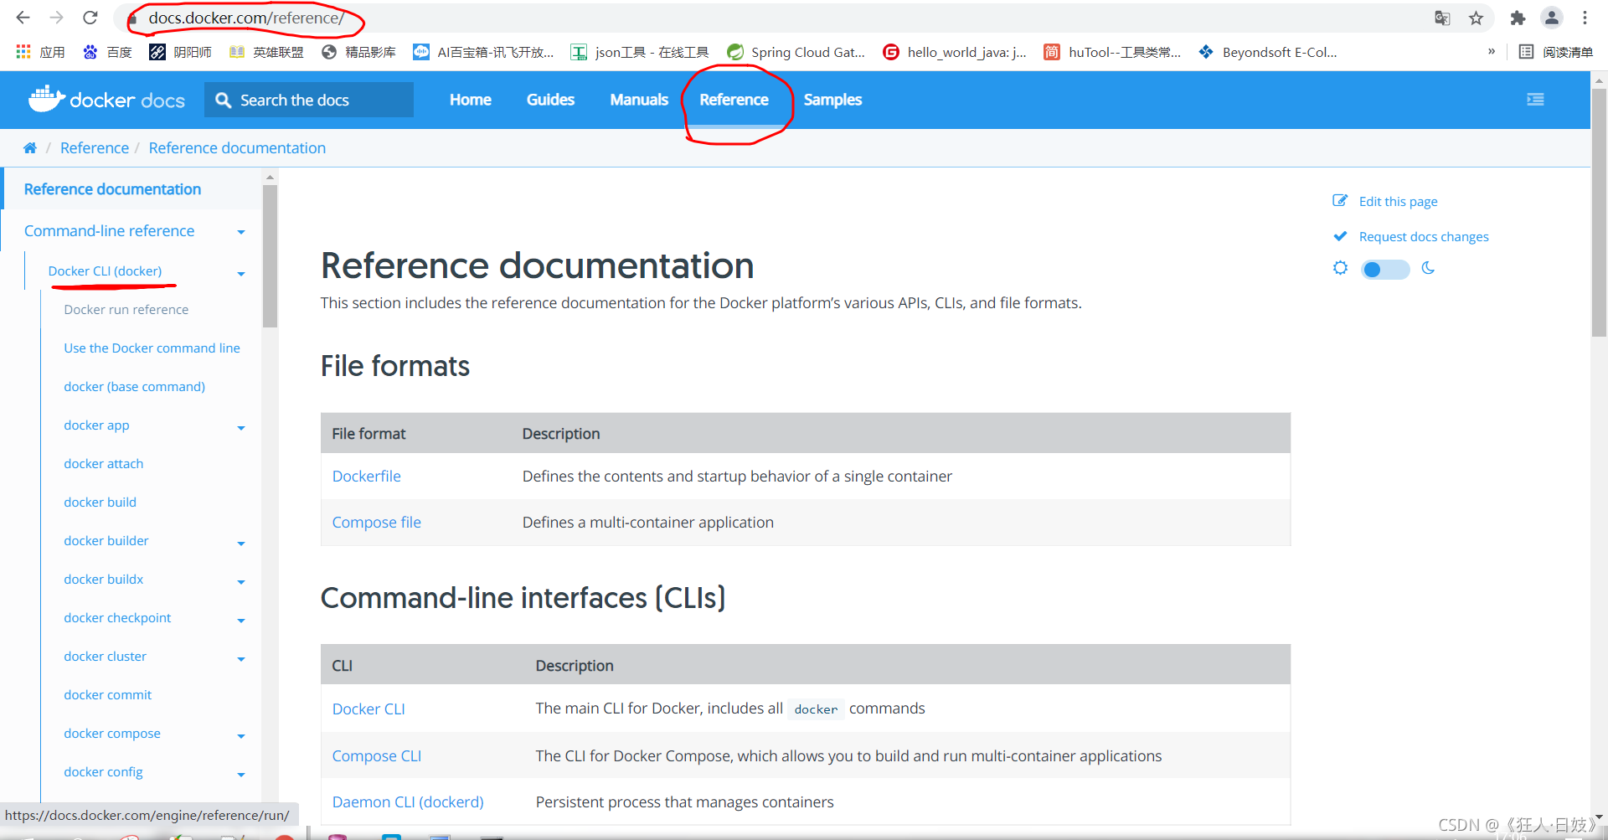1608x840 pixels.
Task: Open docker (base command) sidebar item
Action: click(134, 386)
